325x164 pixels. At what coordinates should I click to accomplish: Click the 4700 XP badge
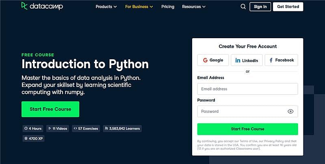pyautogui.click(x=33, y=138)
